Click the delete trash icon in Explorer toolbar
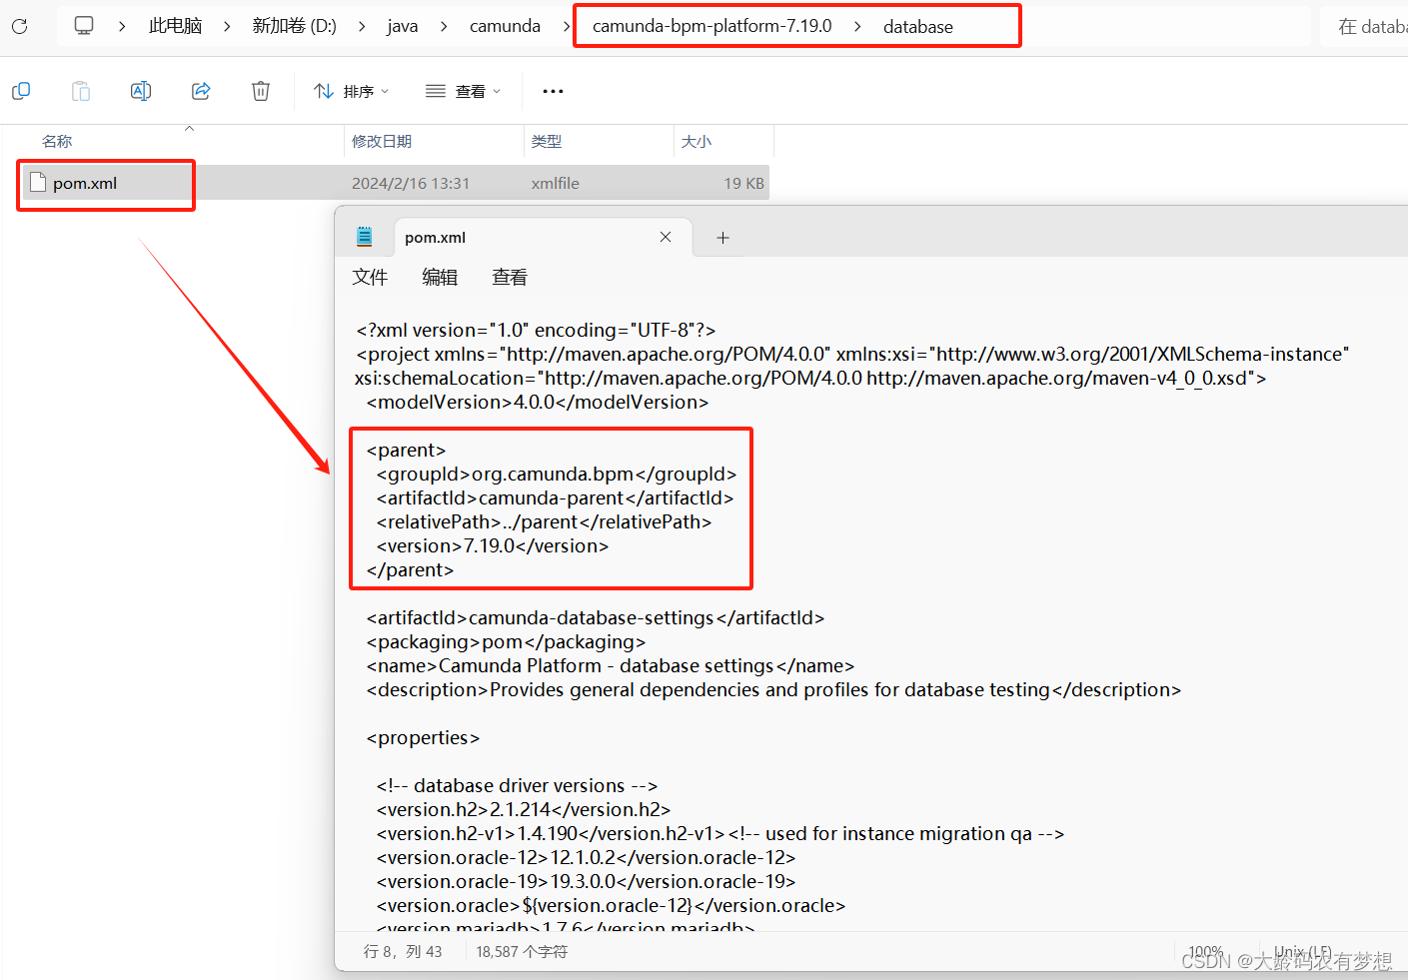Viewport: 1408px width, 980px height. (261, 91)
